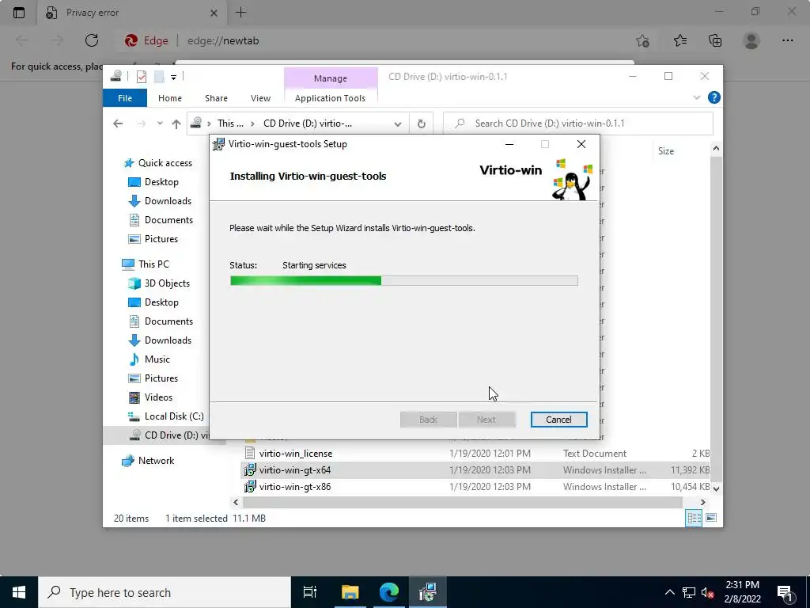Open network status tray icon

689,592
